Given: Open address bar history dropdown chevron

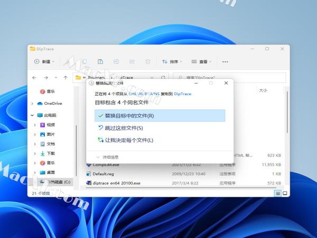Looking at the screenshot, I should 152,78.
